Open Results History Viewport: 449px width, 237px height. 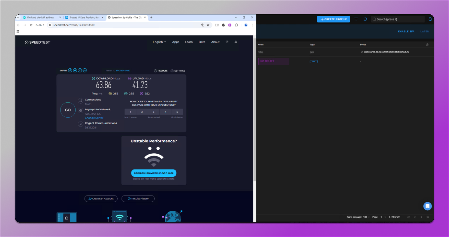pos(138,199)
